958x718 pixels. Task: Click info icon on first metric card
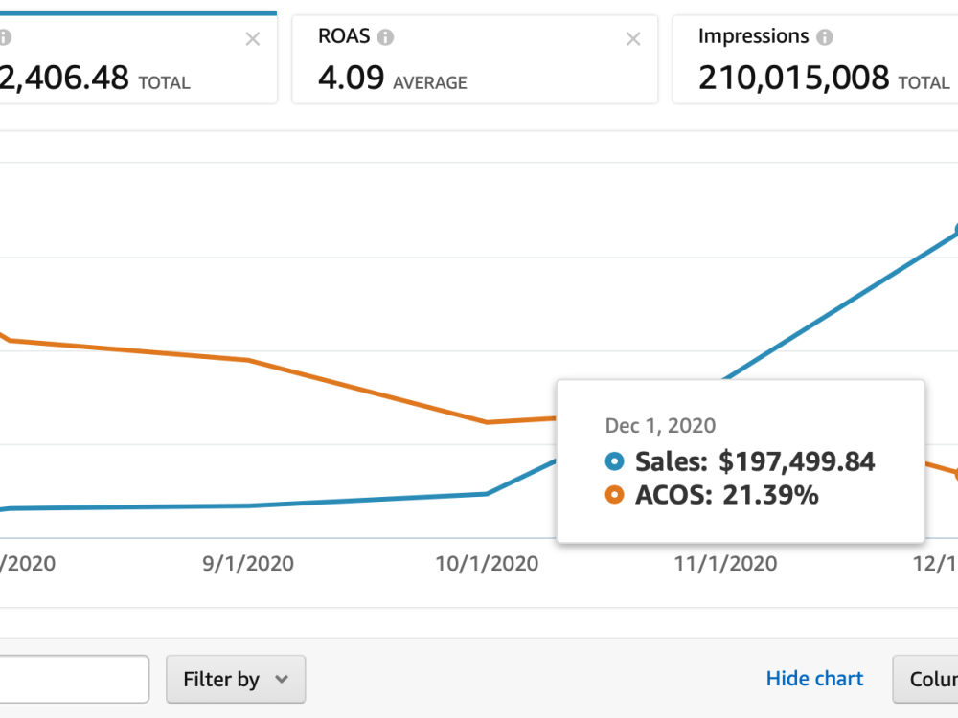[x=4, y=37]
